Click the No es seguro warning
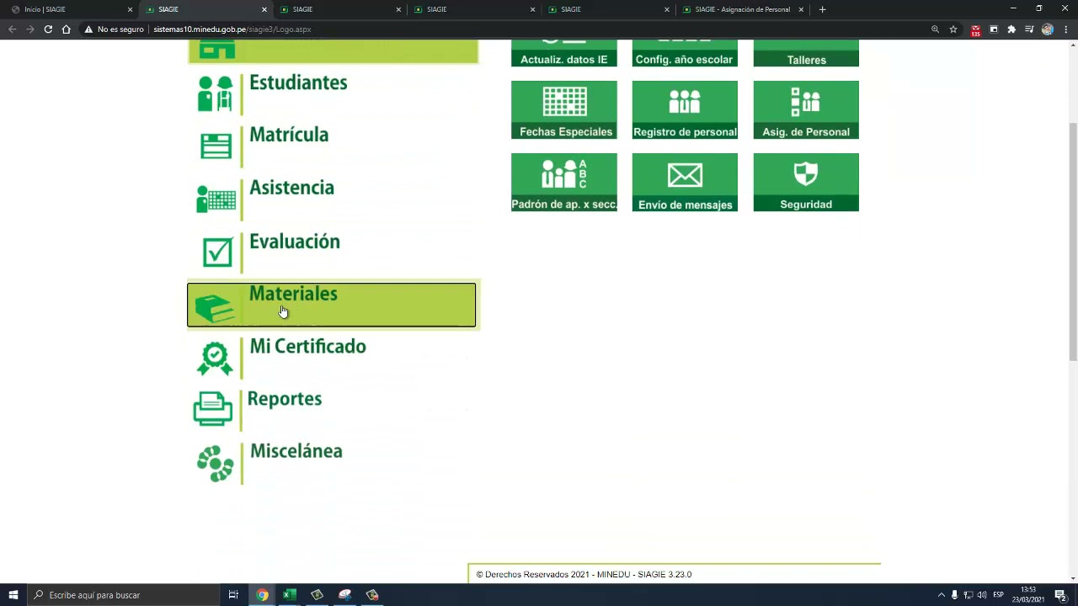1078x606 pixels. (x=114, y=29)
